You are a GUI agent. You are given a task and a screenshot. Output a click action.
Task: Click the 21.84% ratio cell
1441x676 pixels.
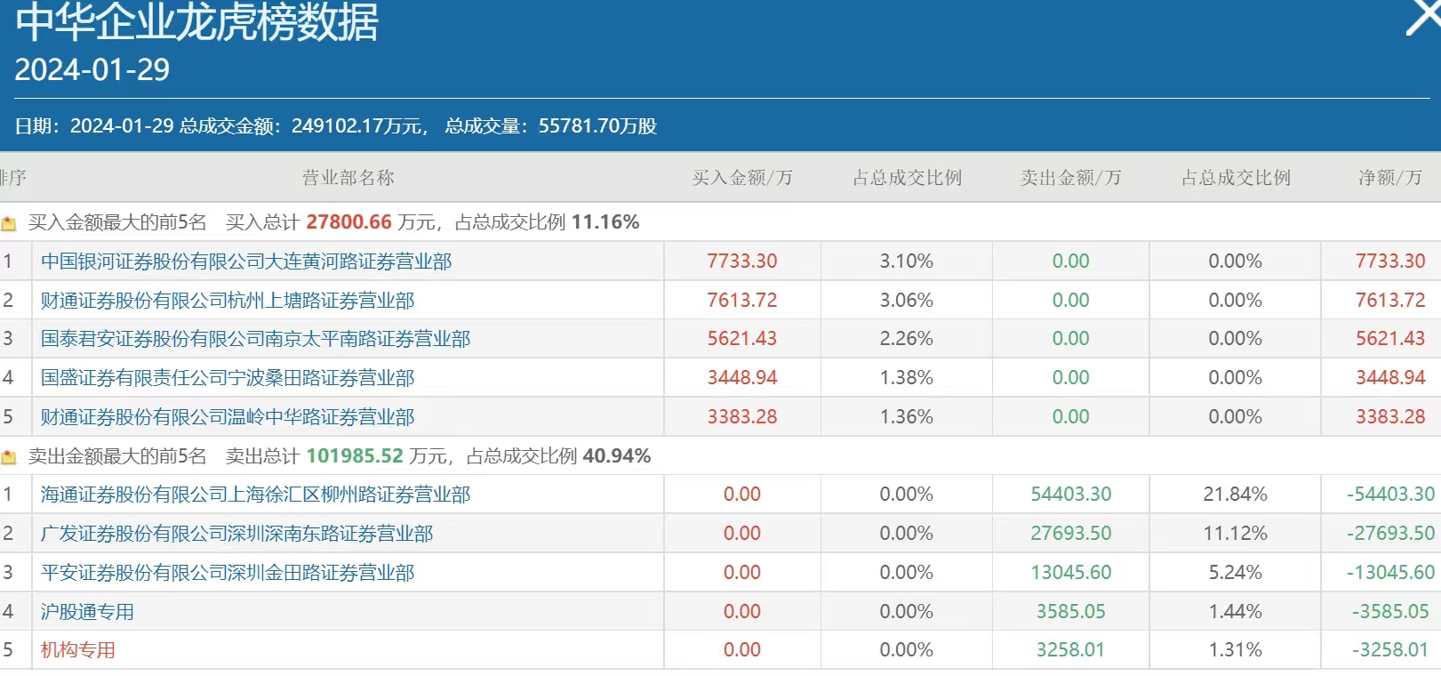click(x=1236, y=495)
